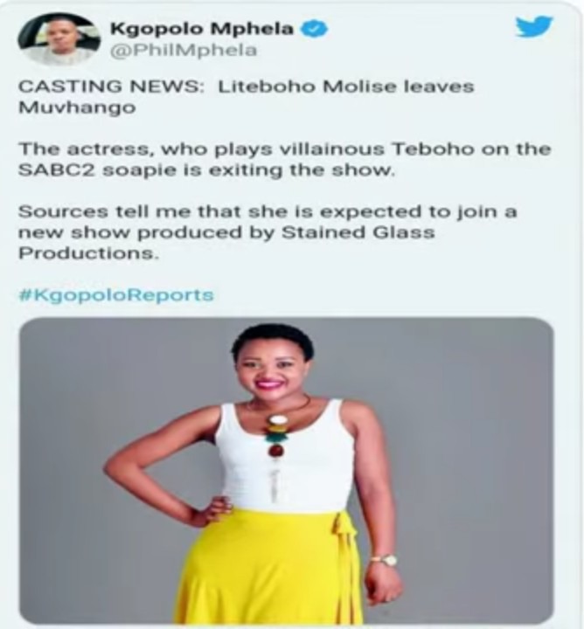The width and height of the screenshot is (584, 629).
Task: Visit the @PhilMphela handle
Action: 183,51
